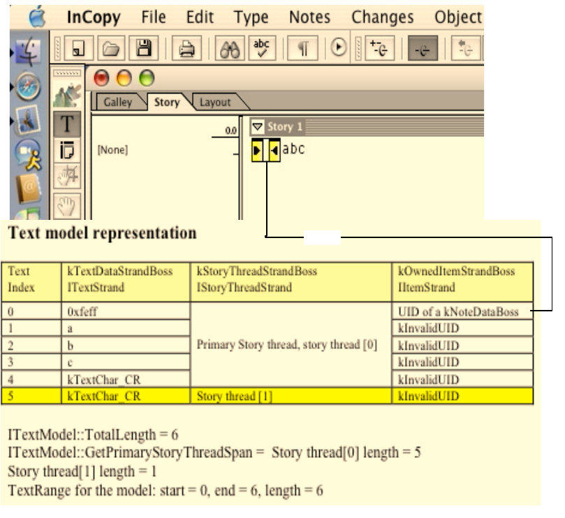Click the Print toolbar icon
Screen dimensions: 565x518
coord(186,48)
